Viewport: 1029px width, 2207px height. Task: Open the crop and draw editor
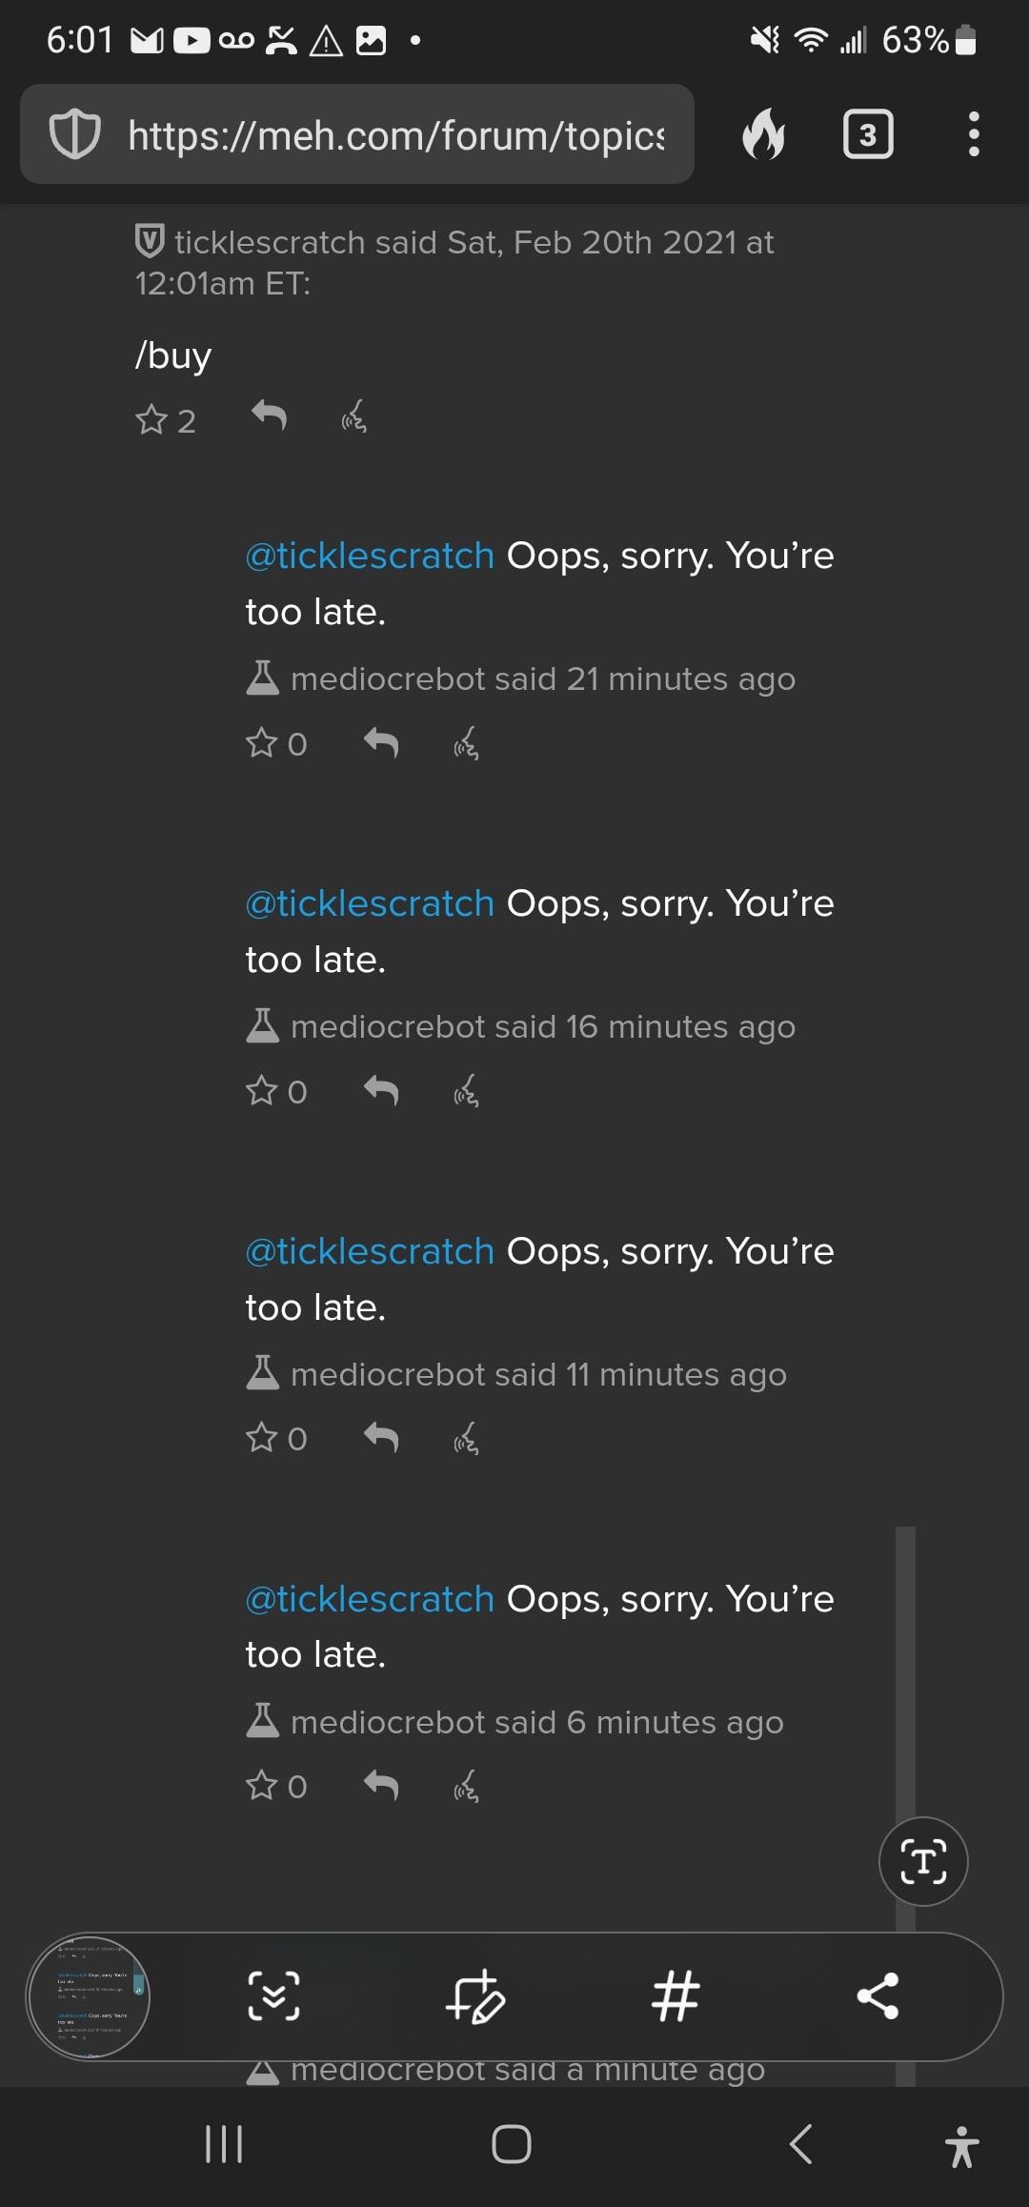coord(474,1996)
